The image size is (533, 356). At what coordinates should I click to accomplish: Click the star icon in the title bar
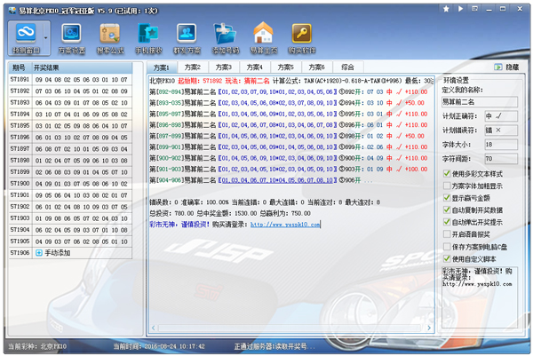coord(446,9)
